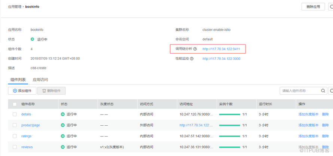Click the green status icon in productpage row
This screenshot has width=333, height=156.
(62, 125)
